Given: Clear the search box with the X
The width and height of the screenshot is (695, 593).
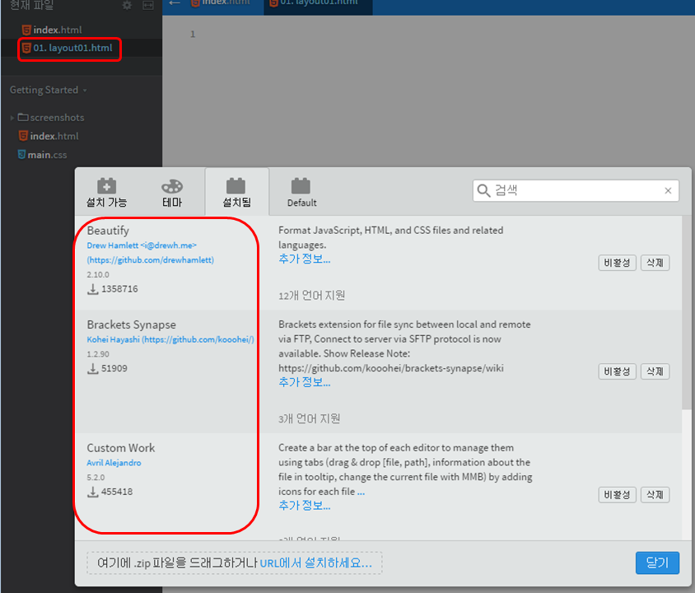Looking at the screenshot, I should click(x=668, y=190).
